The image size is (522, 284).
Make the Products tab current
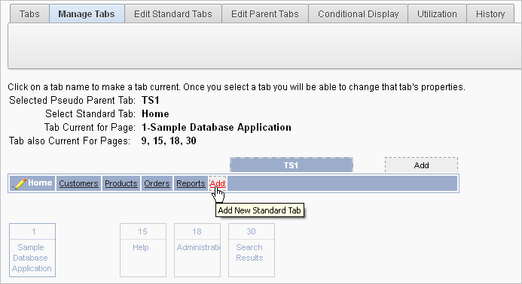pos(121,183)
